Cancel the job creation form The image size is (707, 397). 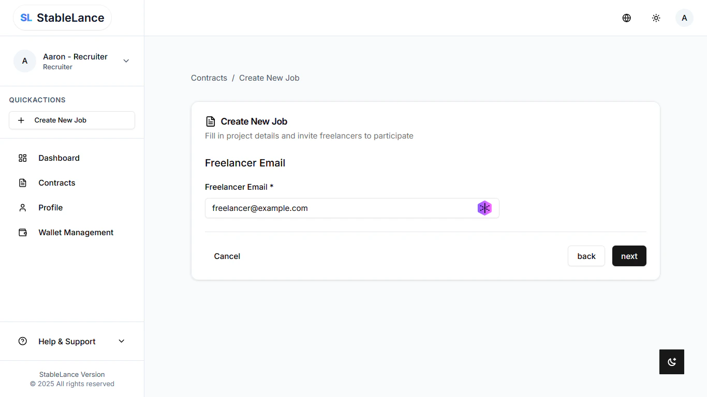click(x=227, y=256)
